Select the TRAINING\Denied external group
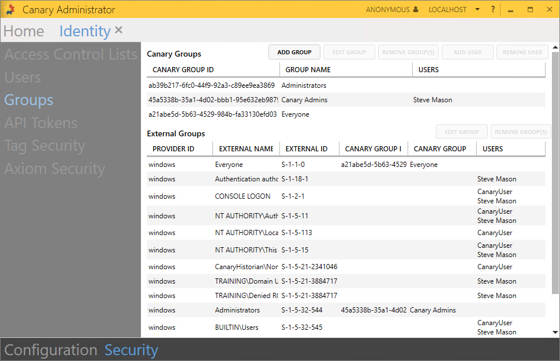Screen dimensions: 560x361 [x=247, y=296]
